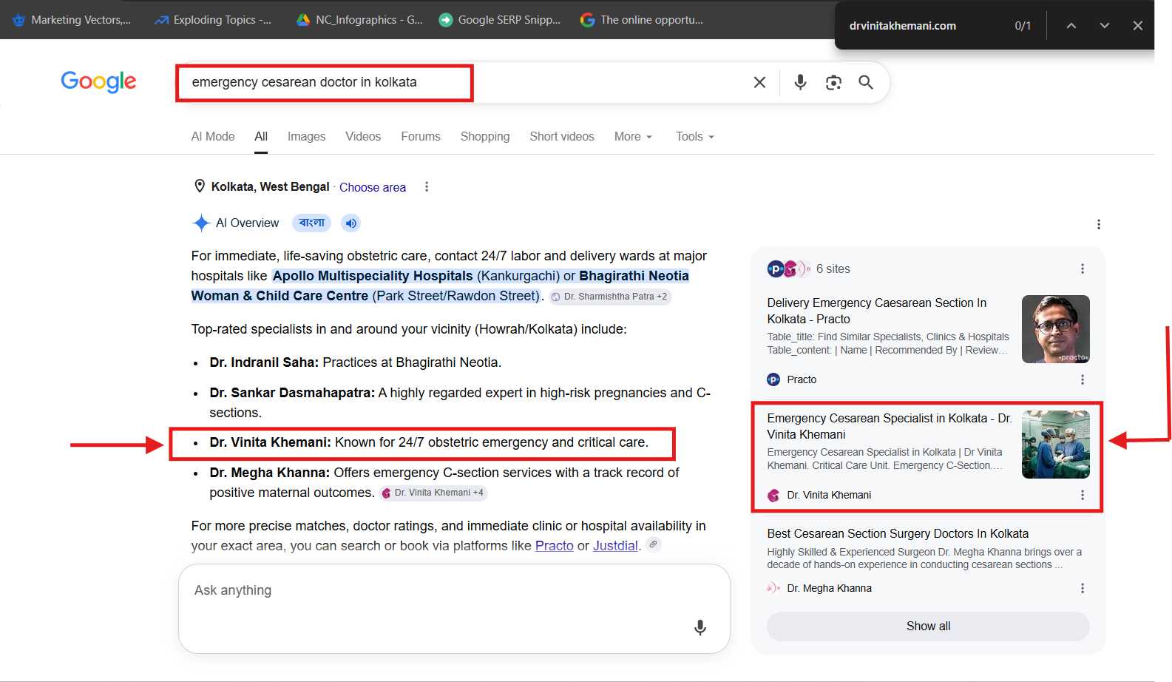Open the Forums results tab
Image resolution: width=1172 pixels, height=682 pixels.
click(421, 137)
